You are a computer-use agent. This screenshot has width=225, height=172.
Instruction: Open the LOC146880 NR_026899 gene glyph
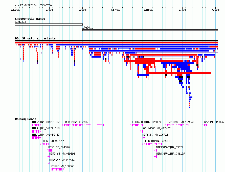[137, 125]
